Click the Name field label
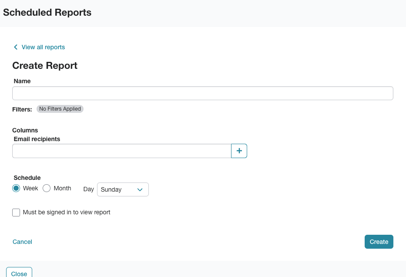Image resolution: width=406 pixels, height=277 pixels. [x=22, y=81]
